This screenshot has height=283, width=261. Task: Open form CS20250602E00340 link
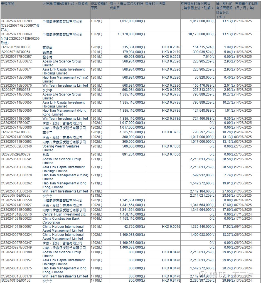click(16, 146)
